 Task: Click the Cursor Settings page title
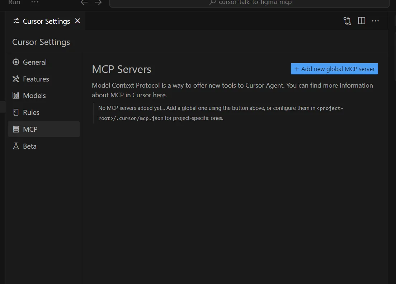coord(41,42)
